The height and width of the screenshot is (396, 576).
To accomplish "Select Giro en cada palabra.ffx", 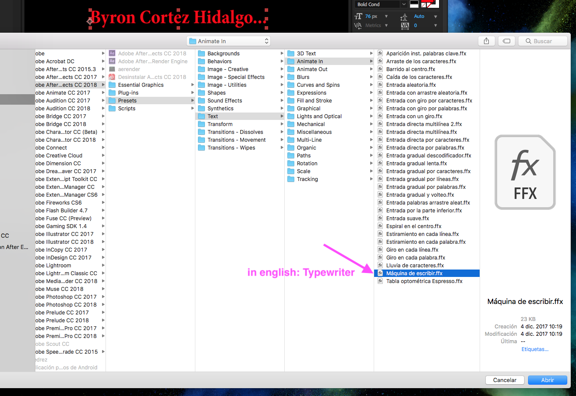I will (426, 258).
